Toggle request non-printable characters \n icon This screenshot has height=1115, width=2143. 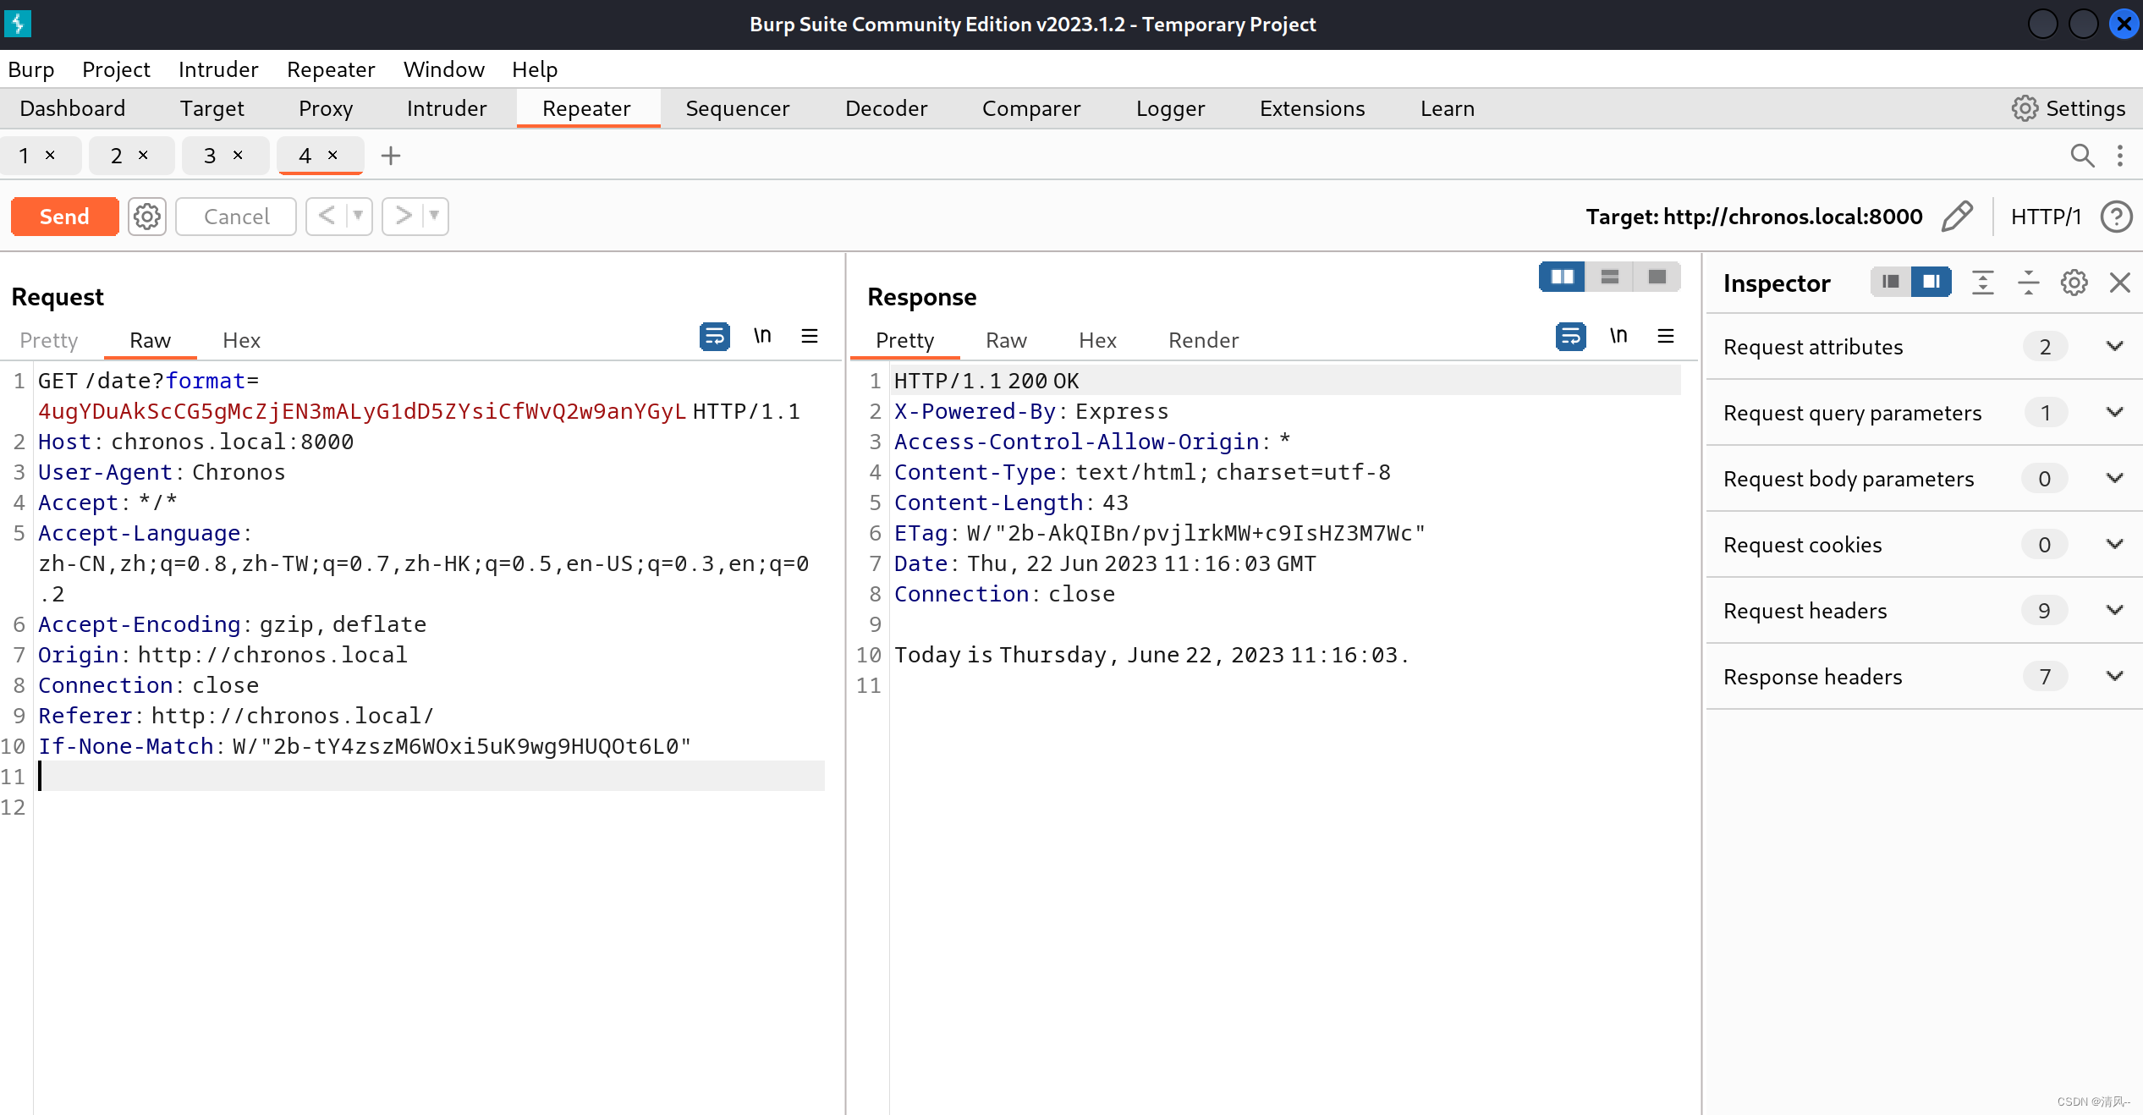click(762, 337)
